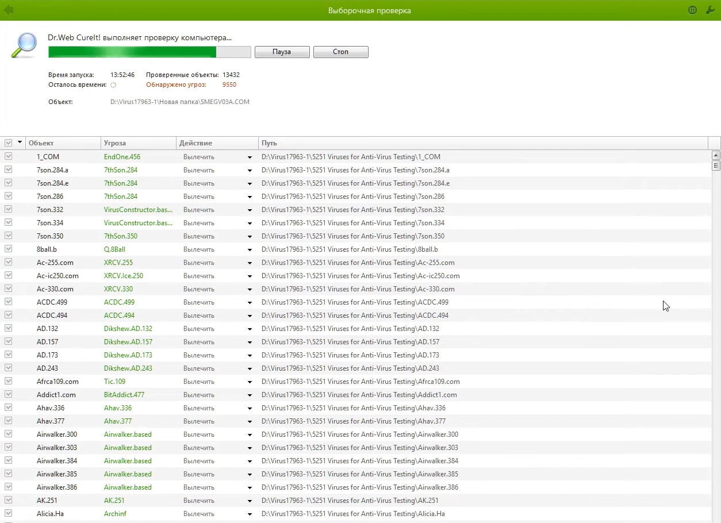Expand the action dropdown for ACDC.499
721x523 pixels.
click(x=250, y=303)
